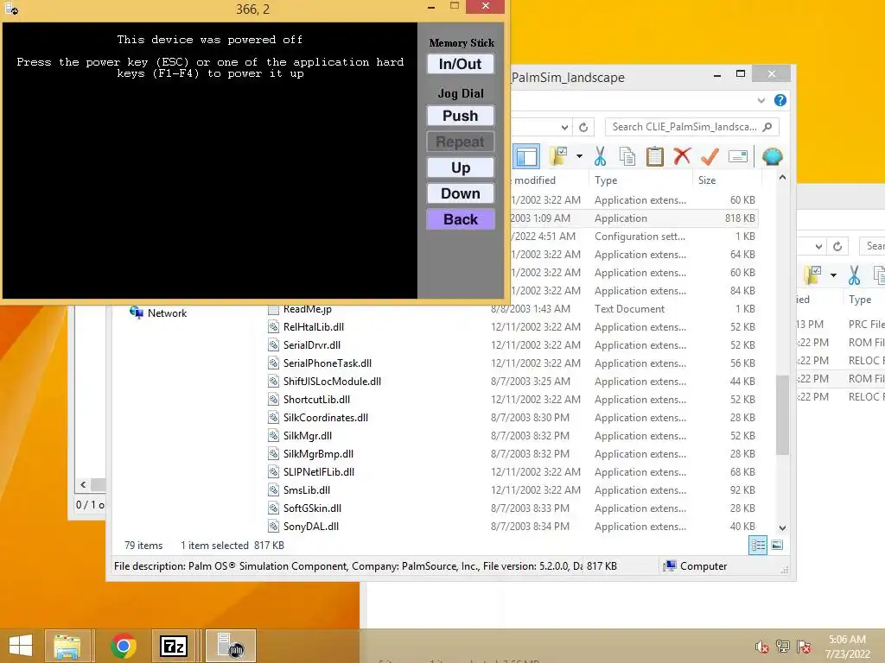Image resolution: width=885 pixels, height=663 pixels.
Task: Click the 818 KB Application row
Action: (x=634, y=218)
